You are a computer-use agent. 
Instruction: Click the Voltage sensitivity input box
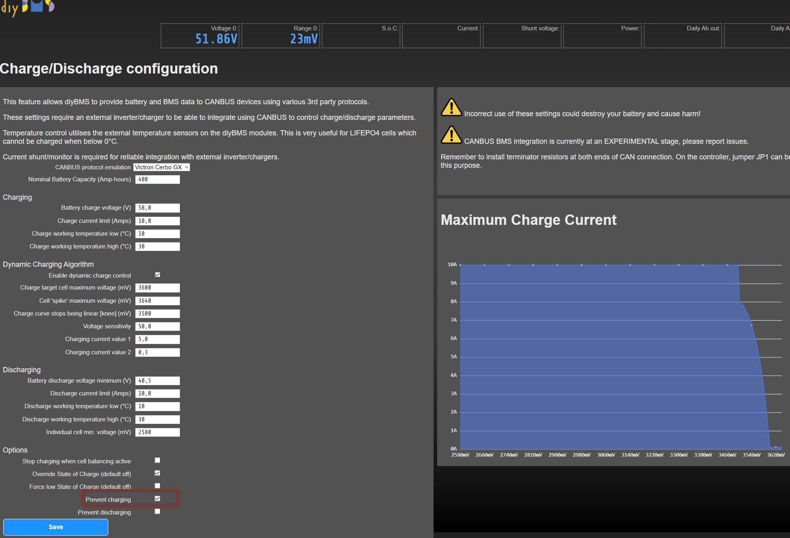pyautogui.click(x=157, y=326)
